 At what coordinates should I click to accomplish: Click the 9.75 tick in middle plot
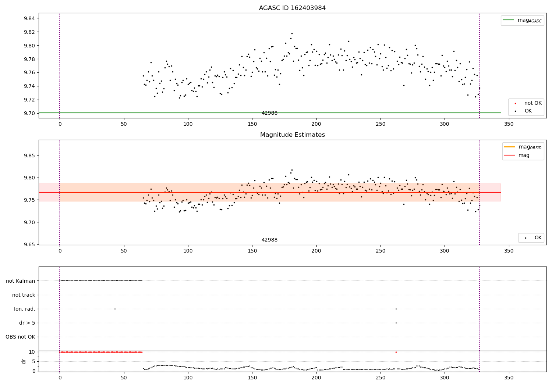29,200
